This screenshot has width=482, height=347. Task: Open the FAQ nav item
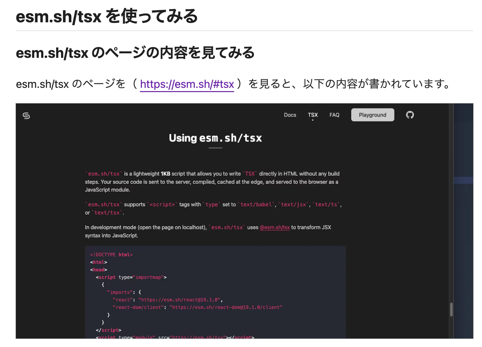pyautogui.click(x=334, y=115)
